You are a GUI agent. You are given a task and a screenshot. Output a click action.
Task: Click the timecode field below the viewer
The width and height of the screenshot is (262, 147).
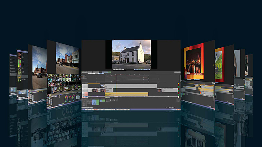tap(141, 69)
